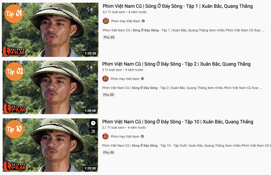Open Phim Hay Việt Nam avatar for Tập 2
Viewport: 271px width, 175px height.
click(x=105, y=79)
